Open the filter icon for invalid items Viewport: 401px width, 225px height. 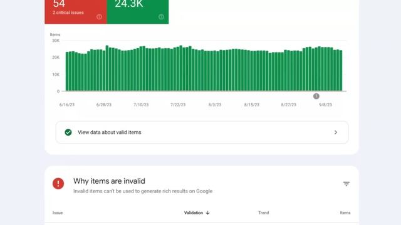pos(346,184)
